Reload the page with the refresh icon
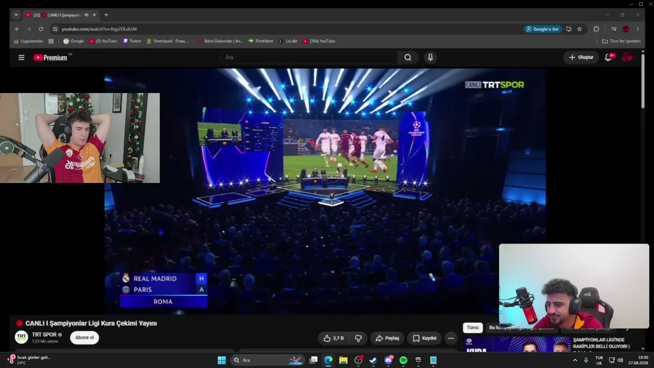Viewport: 654px width, 368px height. pyautogui.click(x=41, y=29)
